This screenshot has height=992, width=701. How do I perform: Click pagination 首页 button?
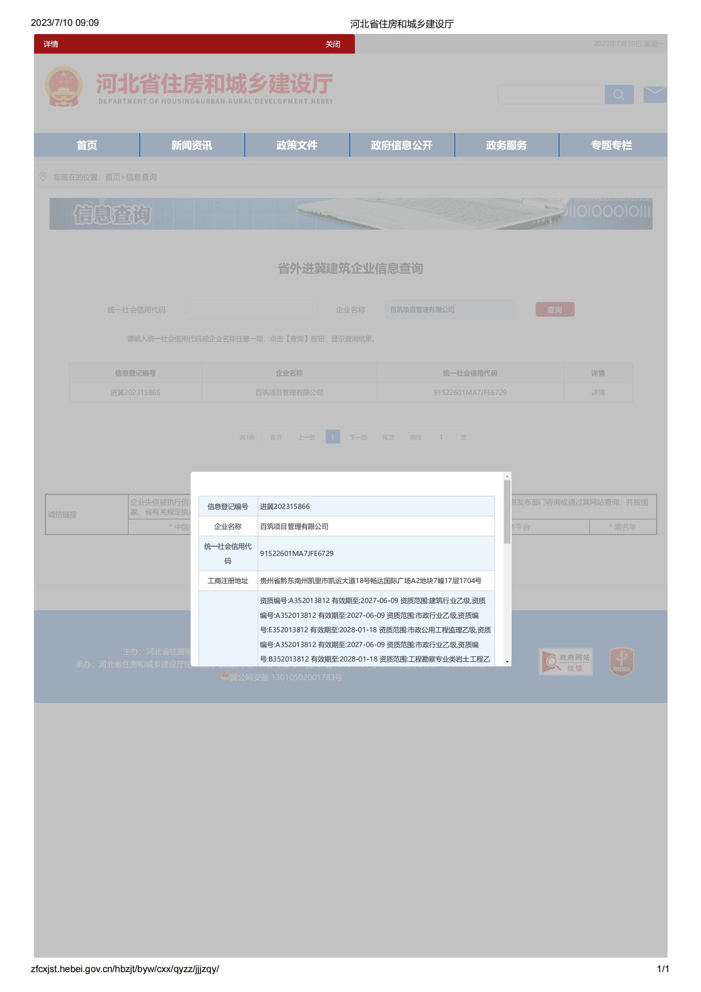pos(276,437)
